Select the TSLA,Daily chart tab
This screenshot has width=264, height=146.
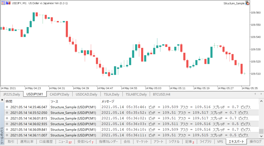(x=111, y=94)
